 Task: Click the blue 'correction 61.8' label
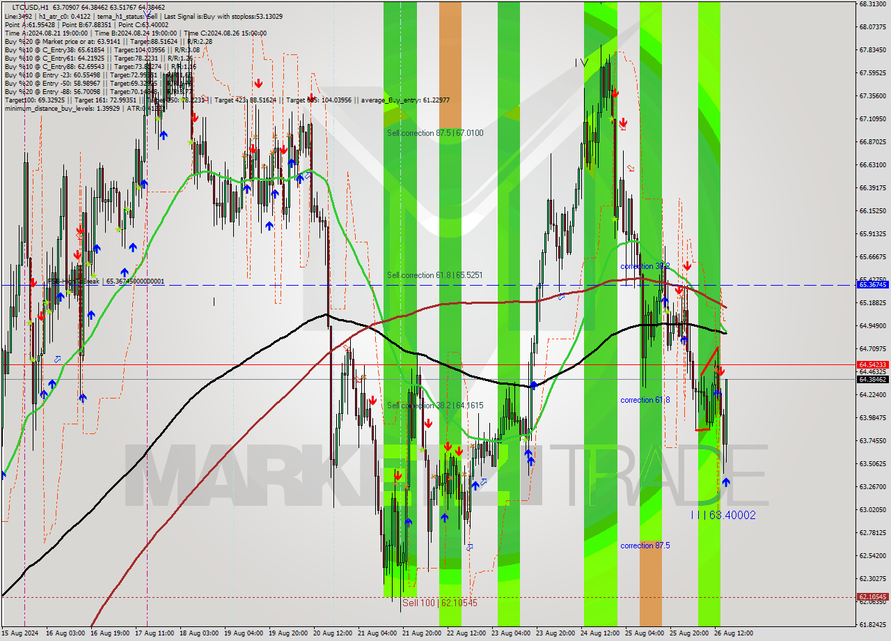coord(645,400)
